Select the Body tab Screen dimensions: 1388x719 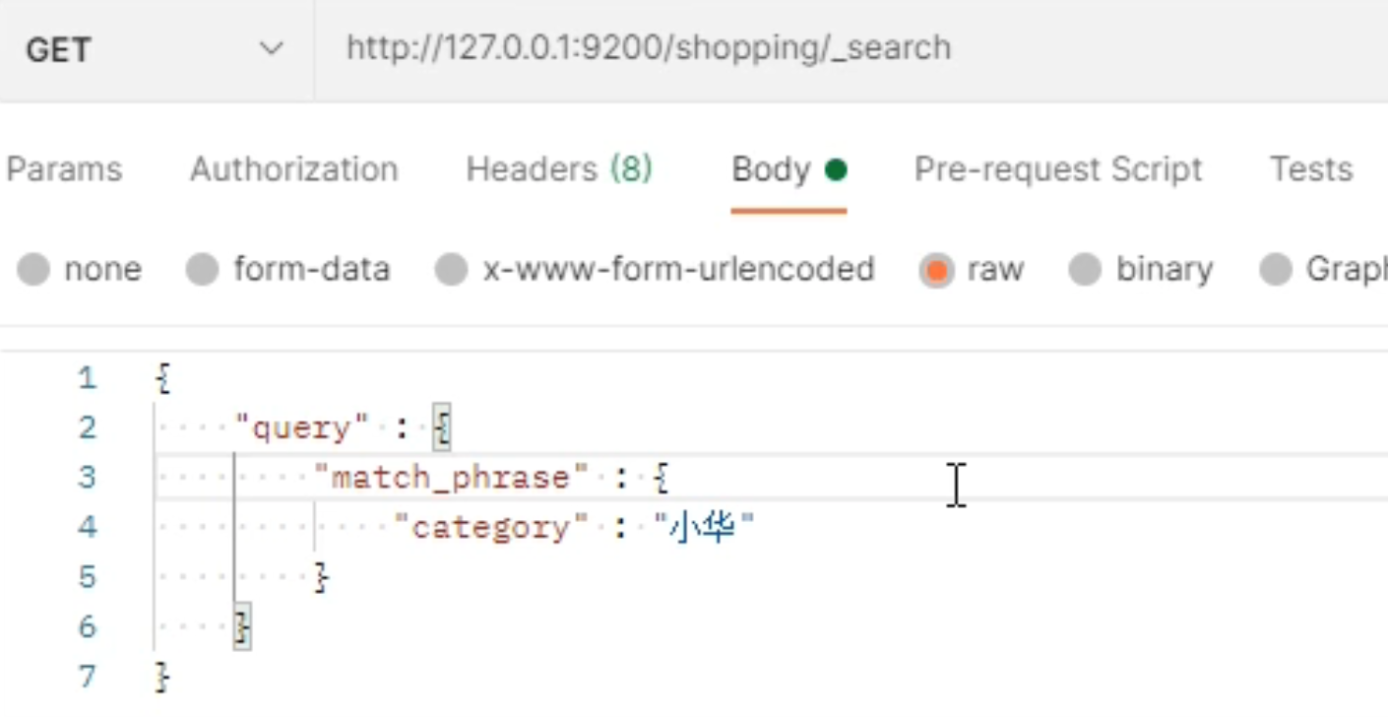tap(788, 169)
